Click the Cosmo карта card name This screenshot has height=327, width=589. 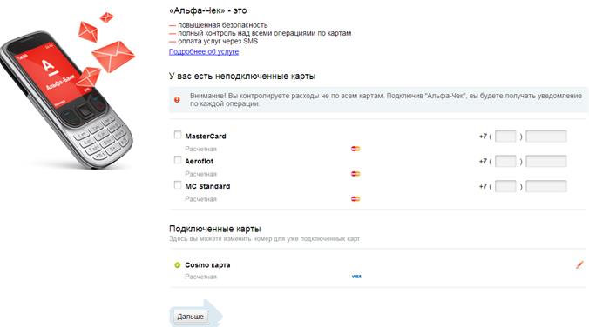pyautogui.click(x=207, y=264)
